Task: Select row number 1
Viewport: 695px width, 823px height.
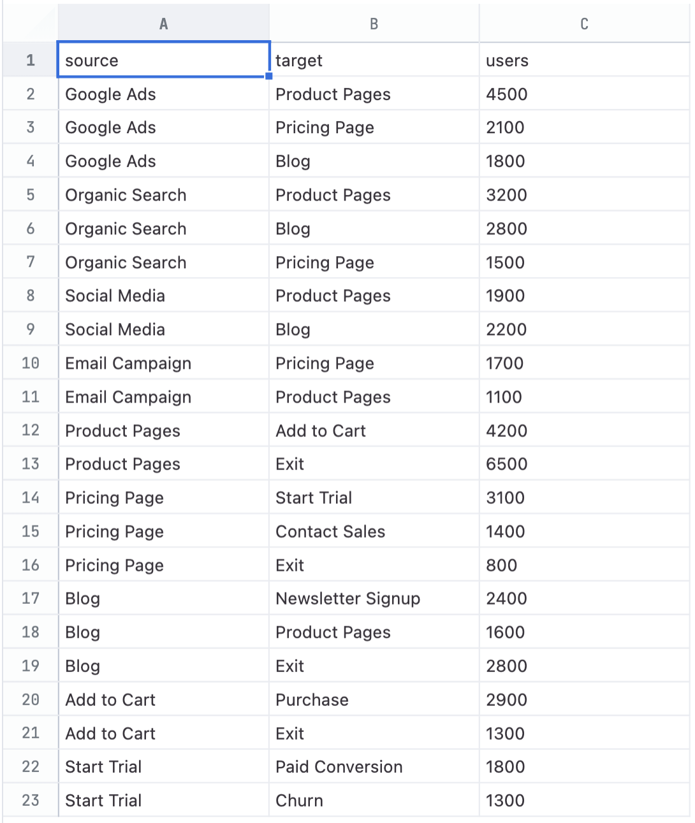Action: (x=30, y=60)
